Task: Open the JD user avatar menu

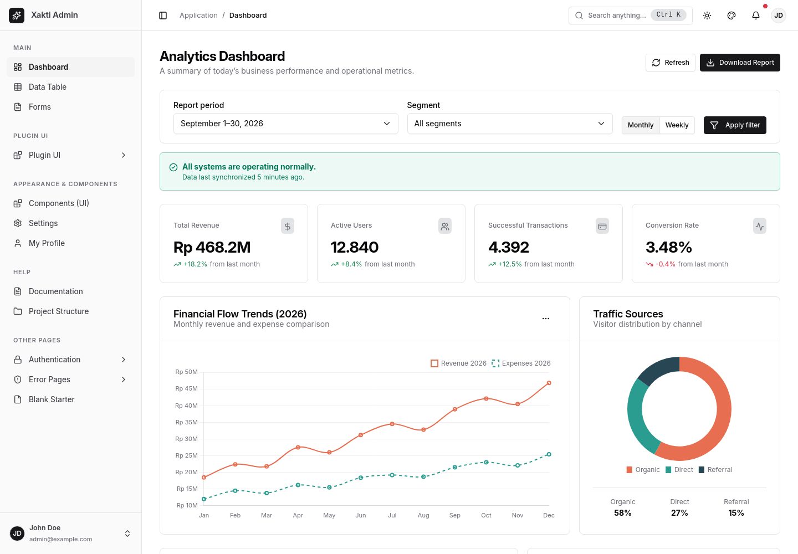Action: [779, 16]
